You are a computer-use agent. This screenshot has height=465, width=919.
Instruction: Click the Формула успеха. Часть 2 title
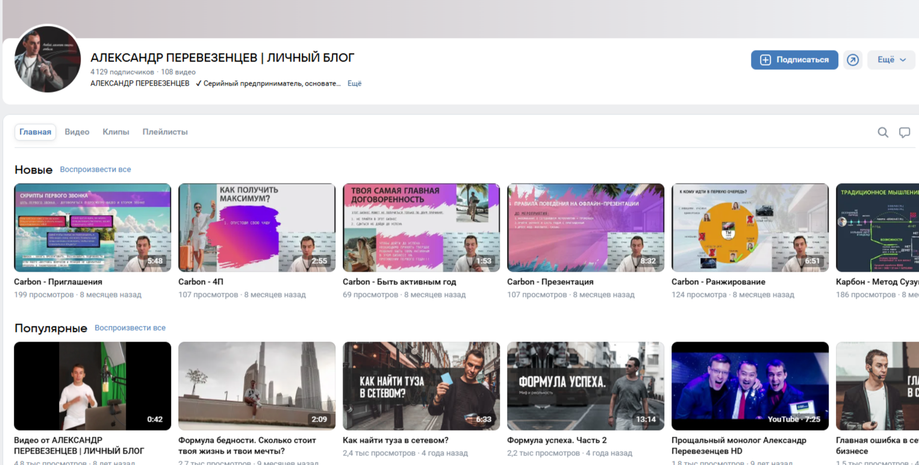point(556,440)
